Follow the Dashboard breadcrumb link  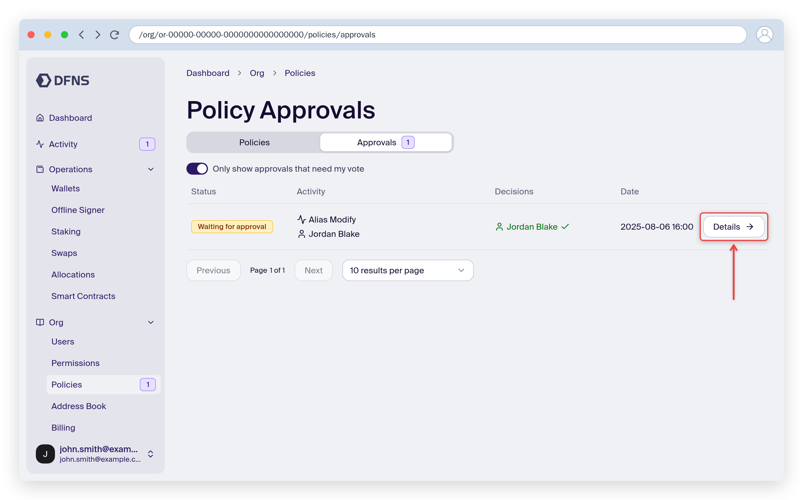point(208,73)
